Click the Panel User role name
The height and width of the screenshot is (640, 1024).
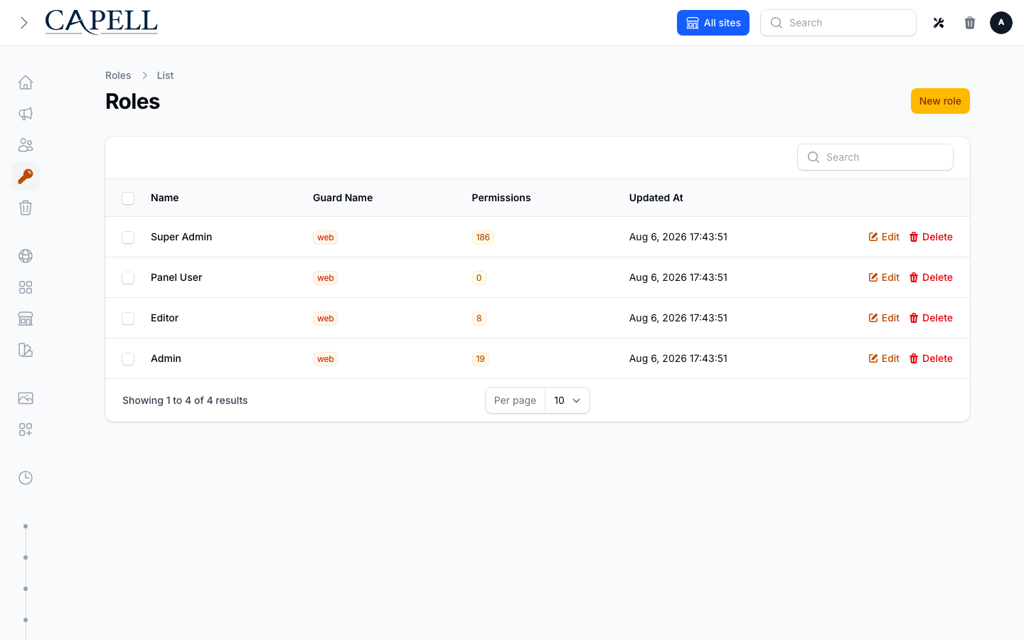tap(176, 277)
